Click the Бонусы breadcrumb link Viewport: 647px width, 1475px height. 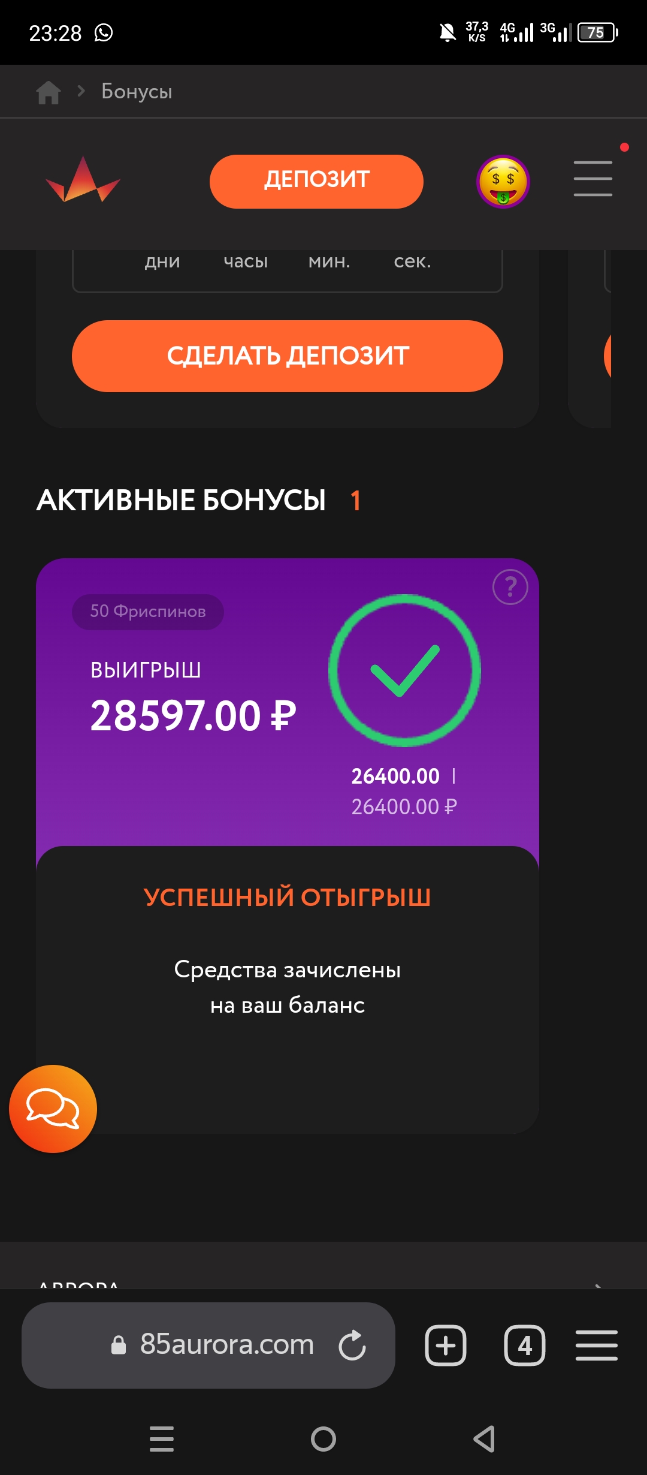point(137,92)
